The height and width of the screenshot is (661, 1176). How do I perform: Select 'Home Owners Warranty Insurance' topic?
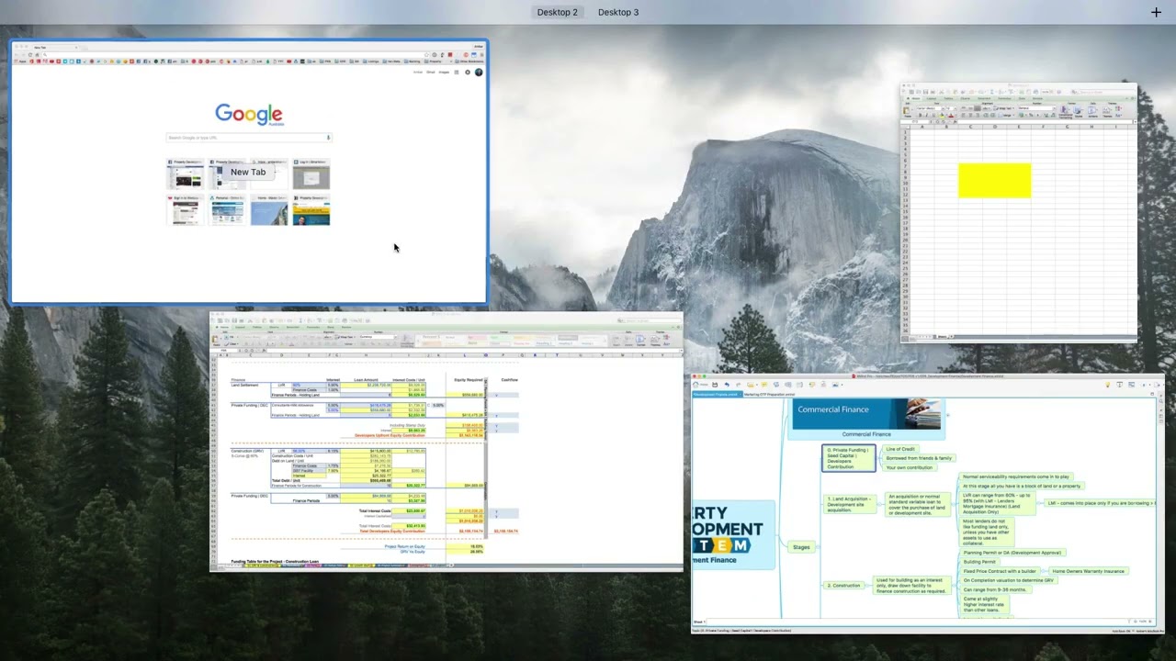click(x=1088, y=571)
